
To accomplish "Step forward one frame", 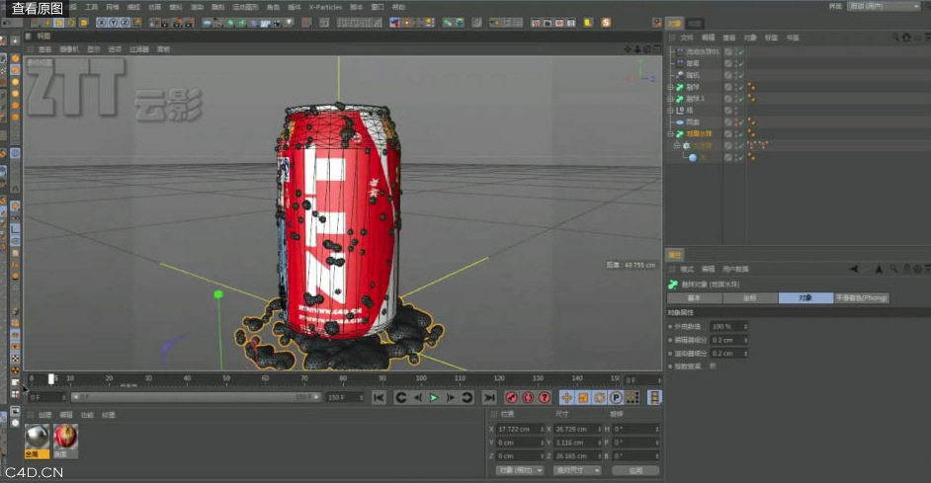I will coord(451,397).
